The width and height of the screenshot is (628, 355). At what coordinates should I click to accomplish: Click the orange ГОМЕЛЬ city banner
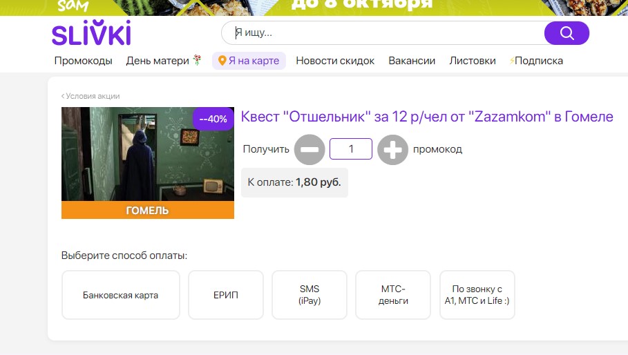(x=147, y=210)
